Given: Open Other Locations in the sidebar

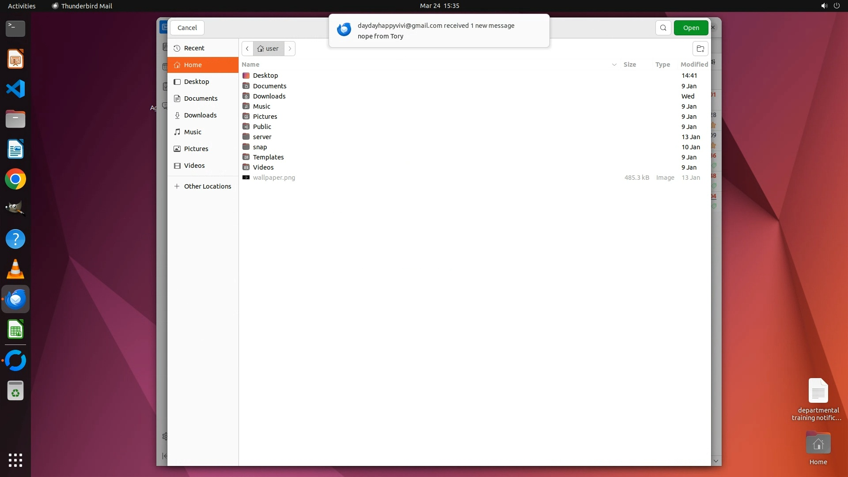Looking at the screenshot, I should click(x=207, y=186).
